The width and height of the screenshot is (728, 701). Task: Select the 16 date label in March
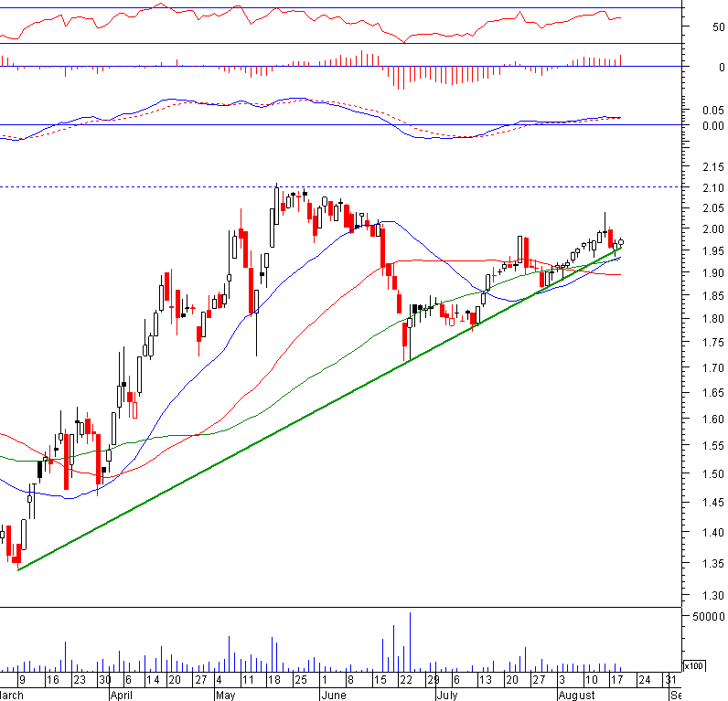52,680
